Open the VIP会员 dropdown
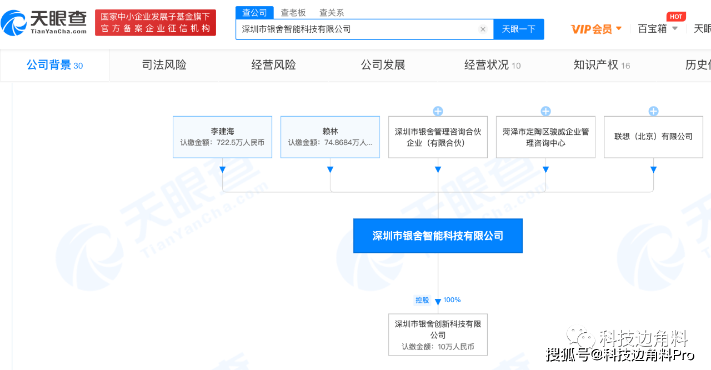 click(596, 28)
